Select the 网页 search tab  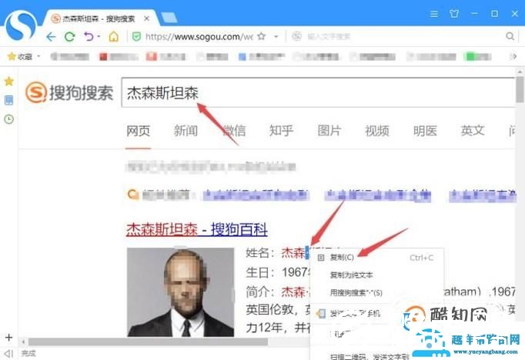[139, 131]
